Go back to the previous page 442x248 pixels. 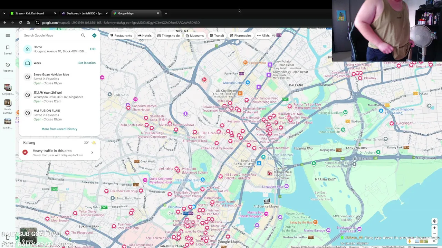point(5,23)
